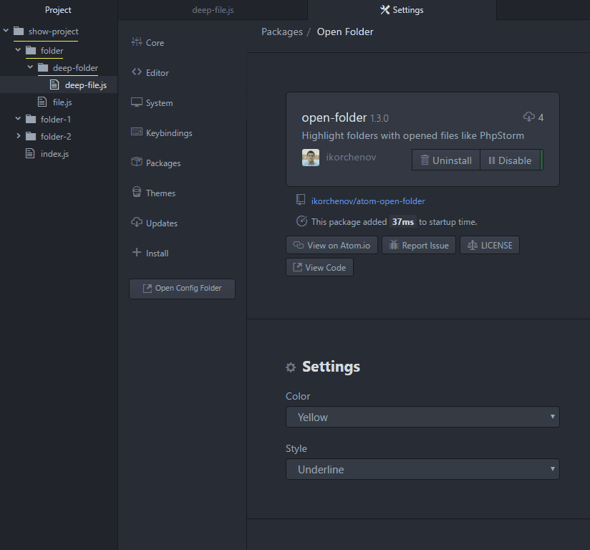Screen dimensions: 590x550
Task: Click the file icon beside file.js
Action: pyautogui.click(x=42, y=102)
